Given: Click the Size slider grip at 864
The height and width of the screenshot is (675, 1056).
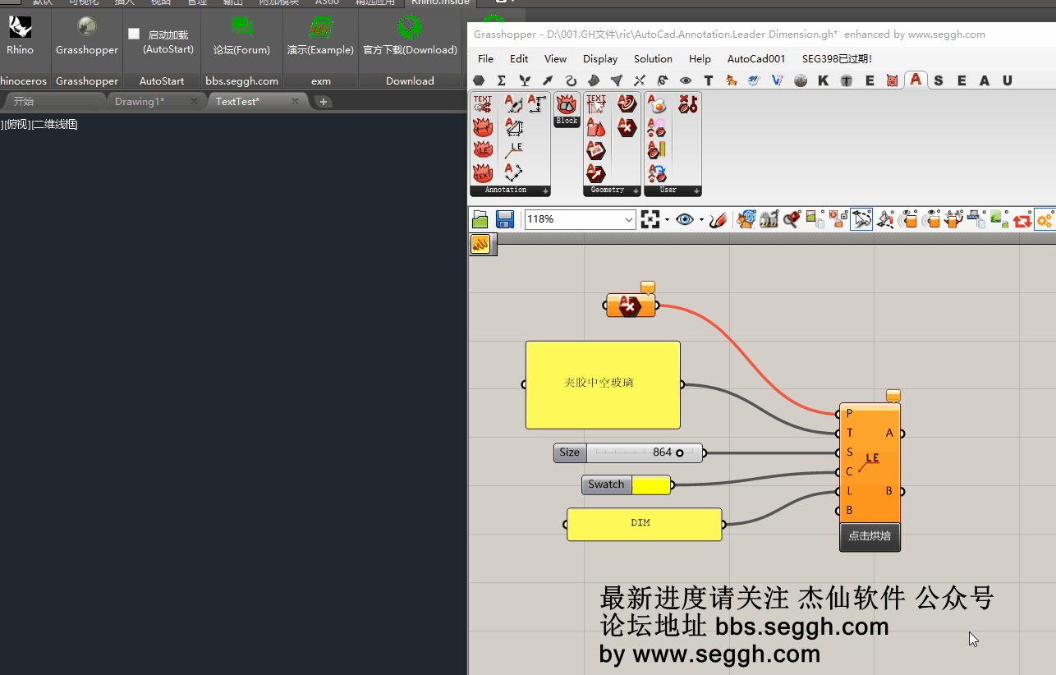Looking at the screenshot, I should tap(680, 452).
